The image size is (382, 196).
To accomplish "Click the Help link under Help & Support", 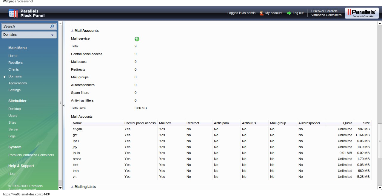I will tap(12, 174).
